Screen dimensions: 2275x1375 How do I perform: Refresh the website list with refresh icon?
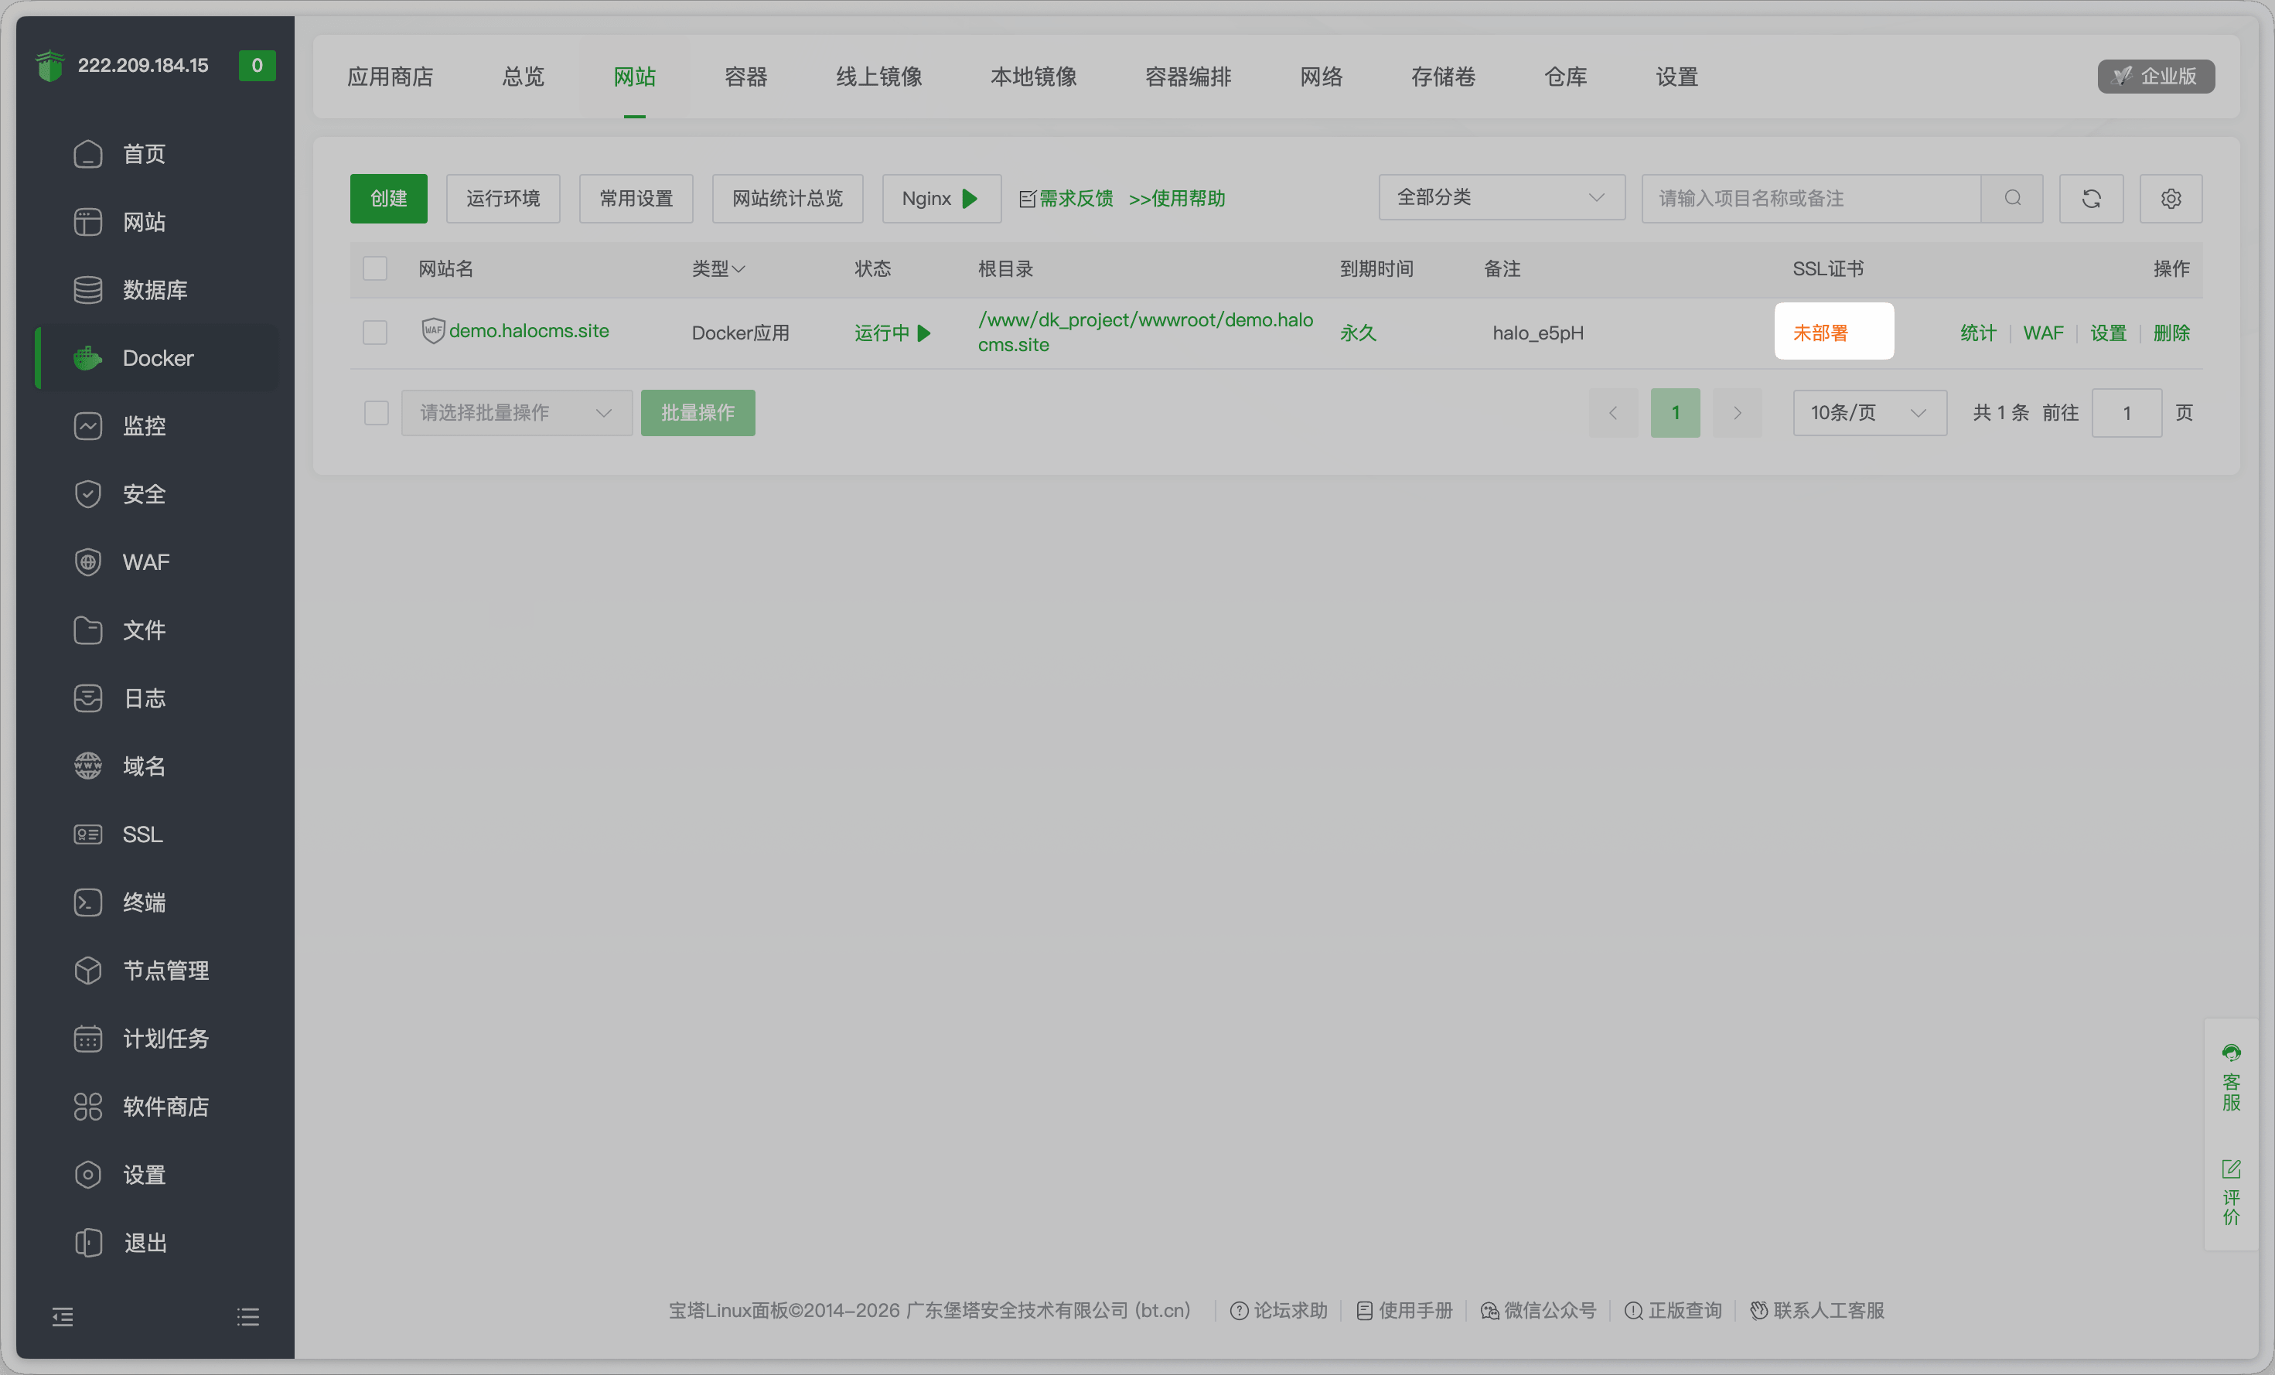point(2091,198)
